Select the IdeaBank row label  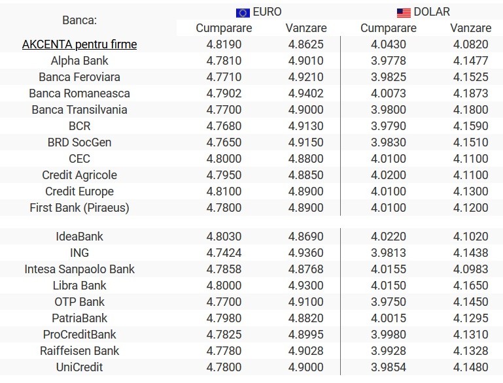[x=80, y=236]
